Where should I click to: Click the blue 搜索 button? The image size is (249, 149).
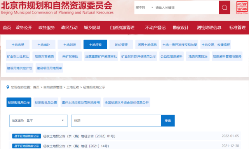168,121
